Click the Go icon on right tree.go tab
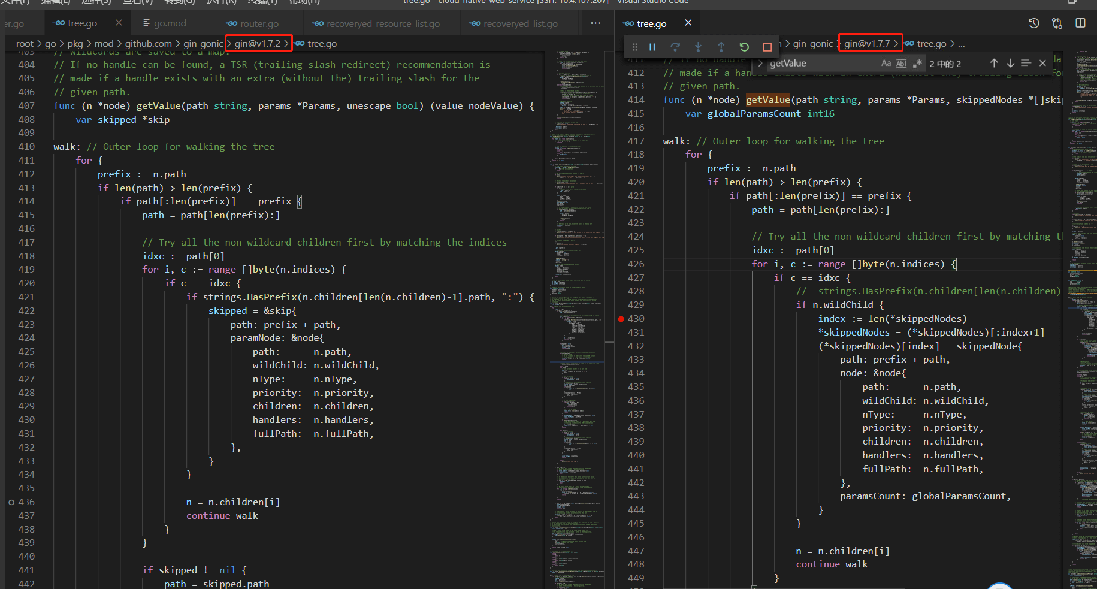Viewport: 1097px width, 589px height. pyautogui.click(x=629, y=23)
